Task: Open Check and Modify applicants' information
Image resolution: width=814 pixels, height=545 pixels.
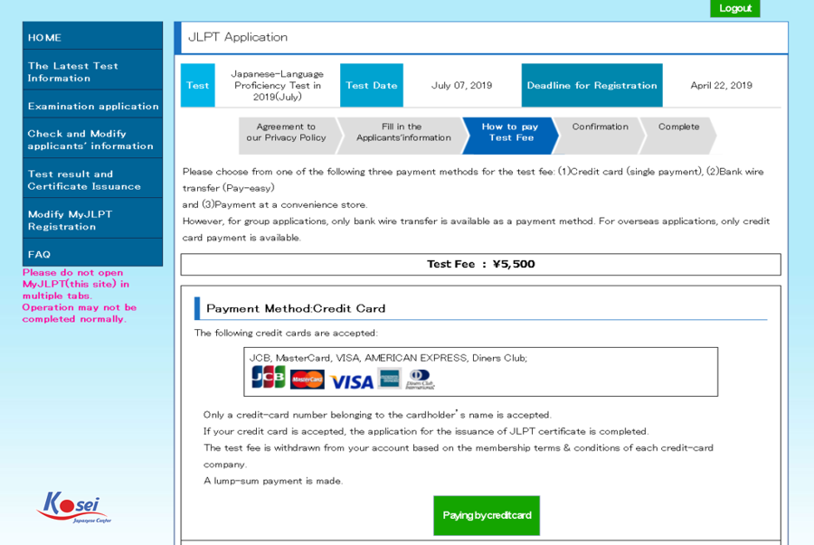Action: tap(92, 140)
